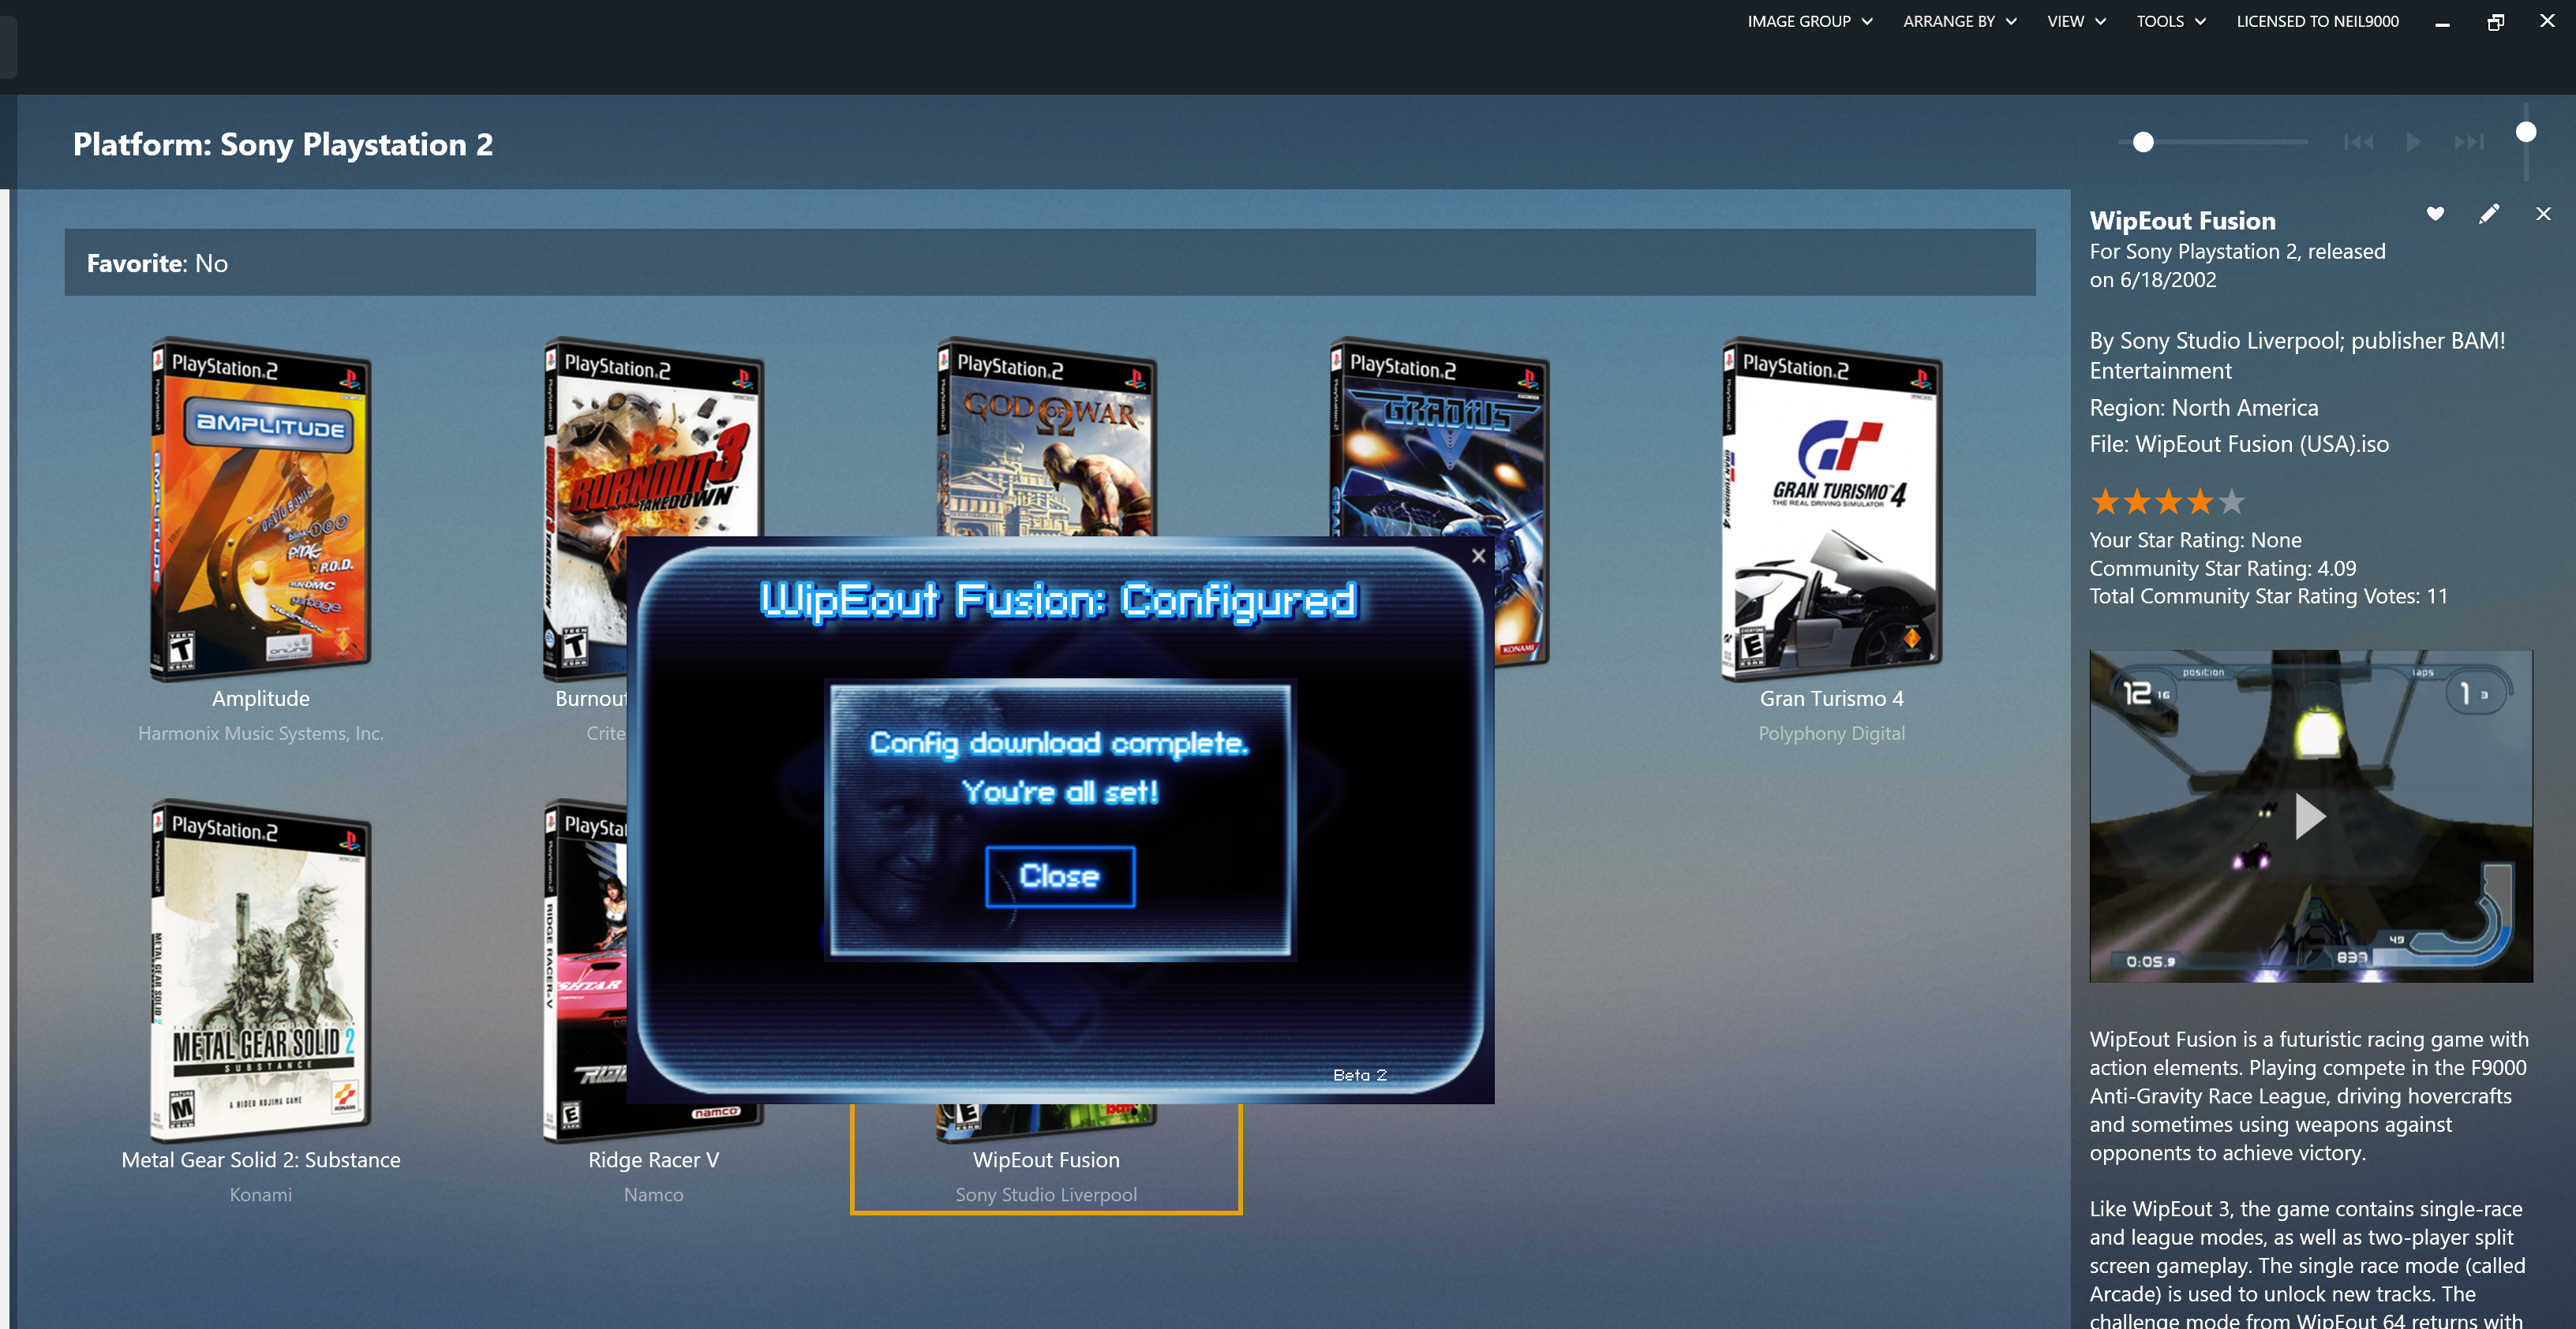Rate game with the third star

[x=2168, y=501]
